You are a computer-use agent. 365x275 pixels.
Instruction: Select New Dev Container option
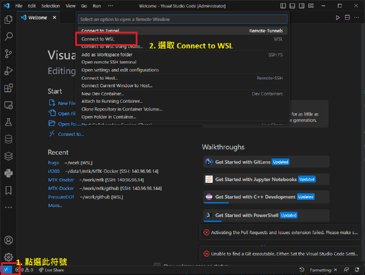[x=182, y=94]
